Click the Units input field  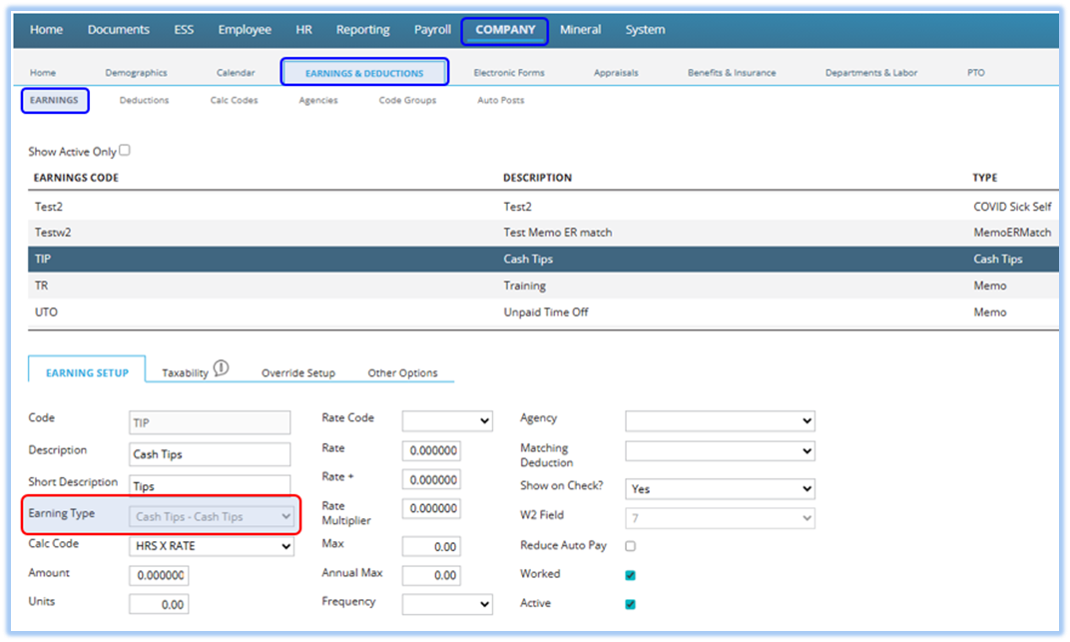[159, 604]
